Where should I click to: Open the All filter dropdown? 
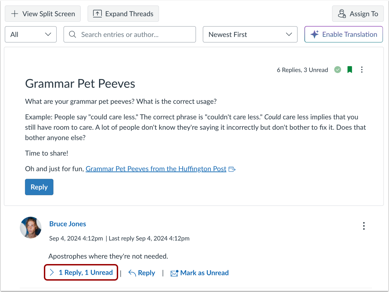pyautogui.click(x=30, y=34)
